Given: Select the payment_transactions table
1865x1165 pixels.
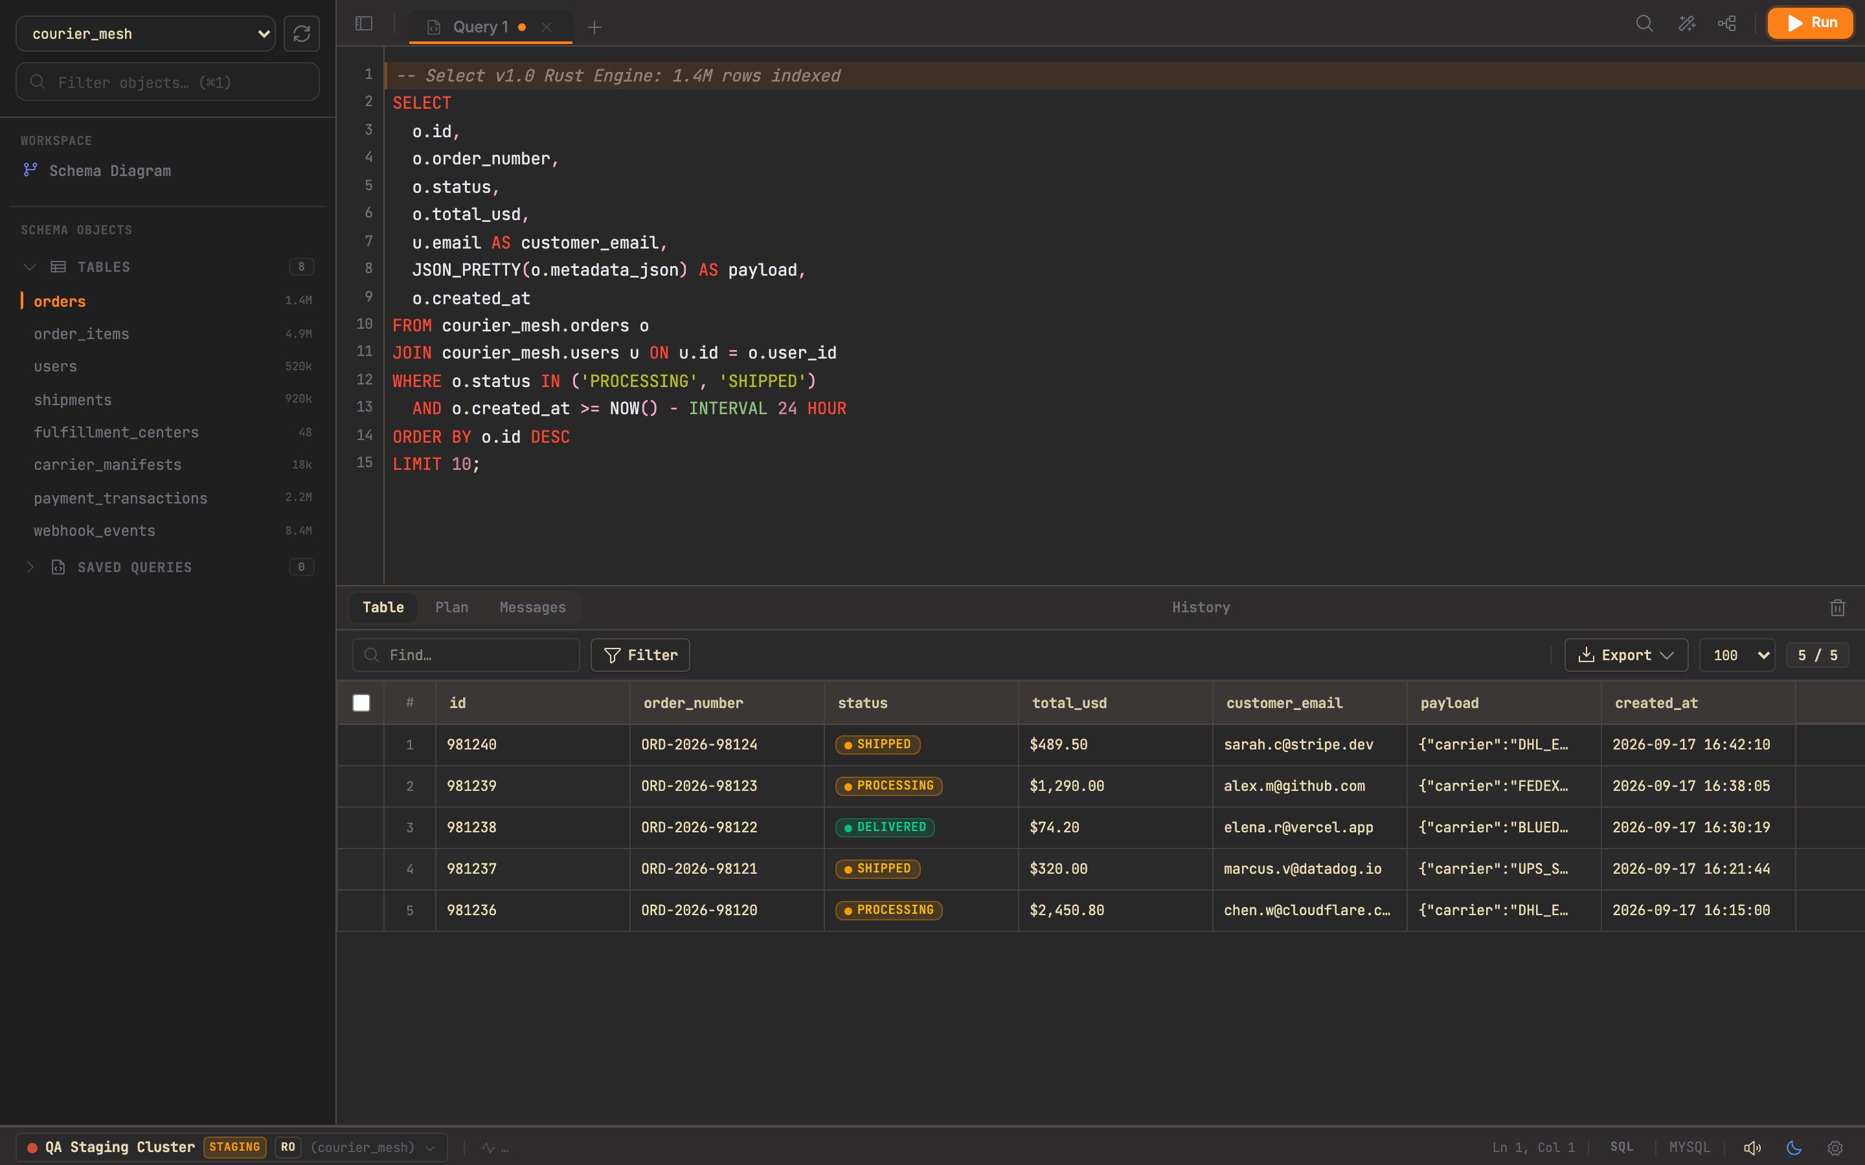Looking at the screenshot, I should tap(168, 498).
